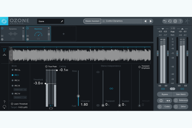Click the overlapping circles icon near Transient

[98, 105]
